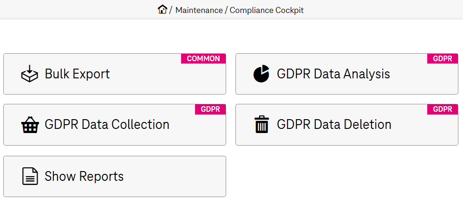Click the trash can icon for Data Deletion
This screenshot has width=463, height=204.
[261, 125]
